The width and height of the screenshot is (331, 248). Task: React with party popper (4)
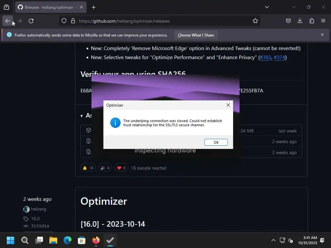105,168
